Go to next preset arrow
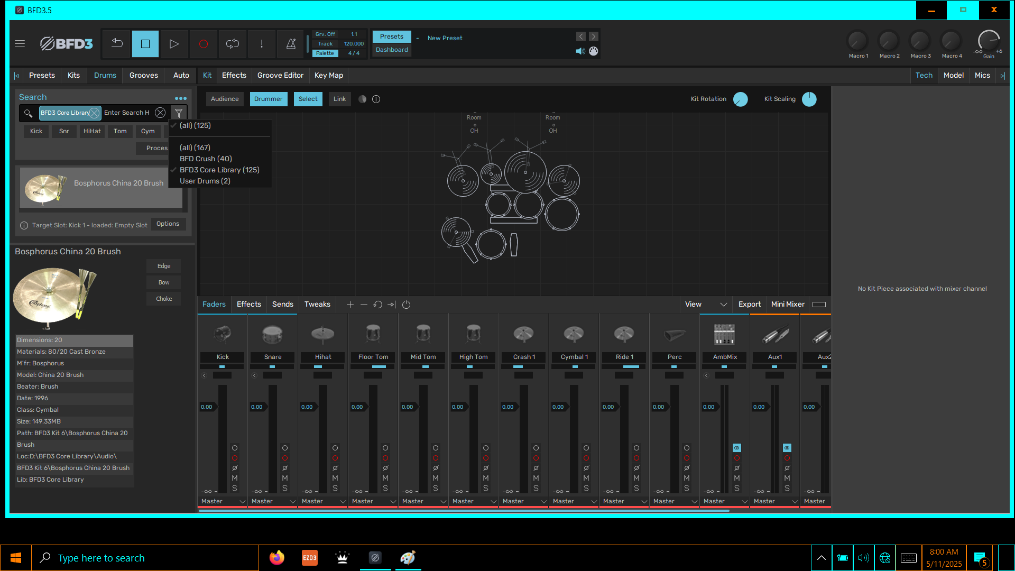Image resolution: width=1015 pixels, height=571 pixels. tap(594, 36)
